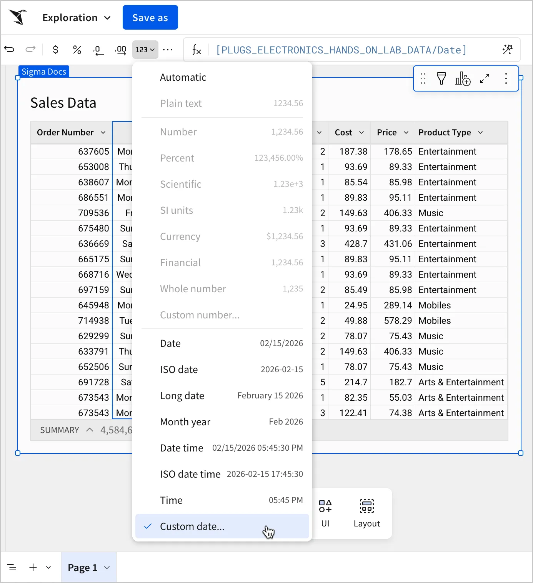
Task: Open Order Number column menu arrow
Action: 103,132
